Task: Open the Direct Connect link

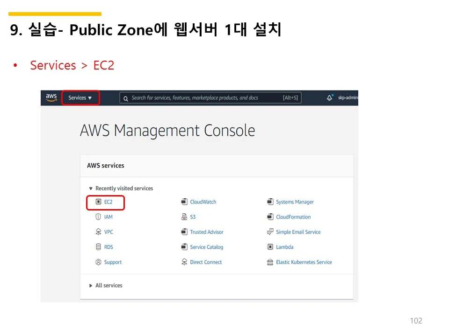Action: tap(206, 262)
